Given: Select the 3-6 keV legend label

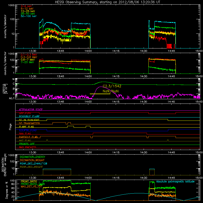Looking at the screenshot, I should point(26,6).
